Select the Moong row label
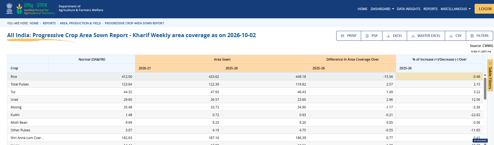494x145 pixels. pos(16,107)
